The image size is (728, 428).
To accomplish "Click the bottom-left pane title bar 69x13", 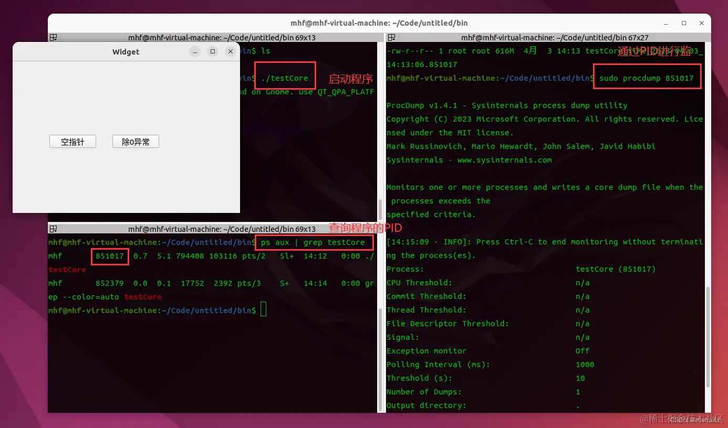I will (222, 229).
